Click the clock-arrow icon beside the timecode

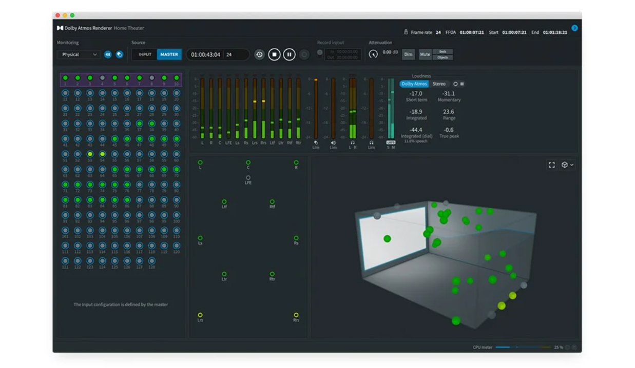click(259, 54)
